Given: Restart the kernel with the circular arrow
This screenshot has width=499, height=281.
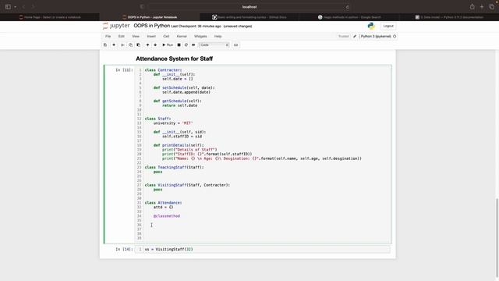Looking at the screenshot, I should click(x=186, y=45).
